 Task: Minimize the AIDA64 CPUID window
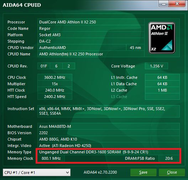[164, 4]
